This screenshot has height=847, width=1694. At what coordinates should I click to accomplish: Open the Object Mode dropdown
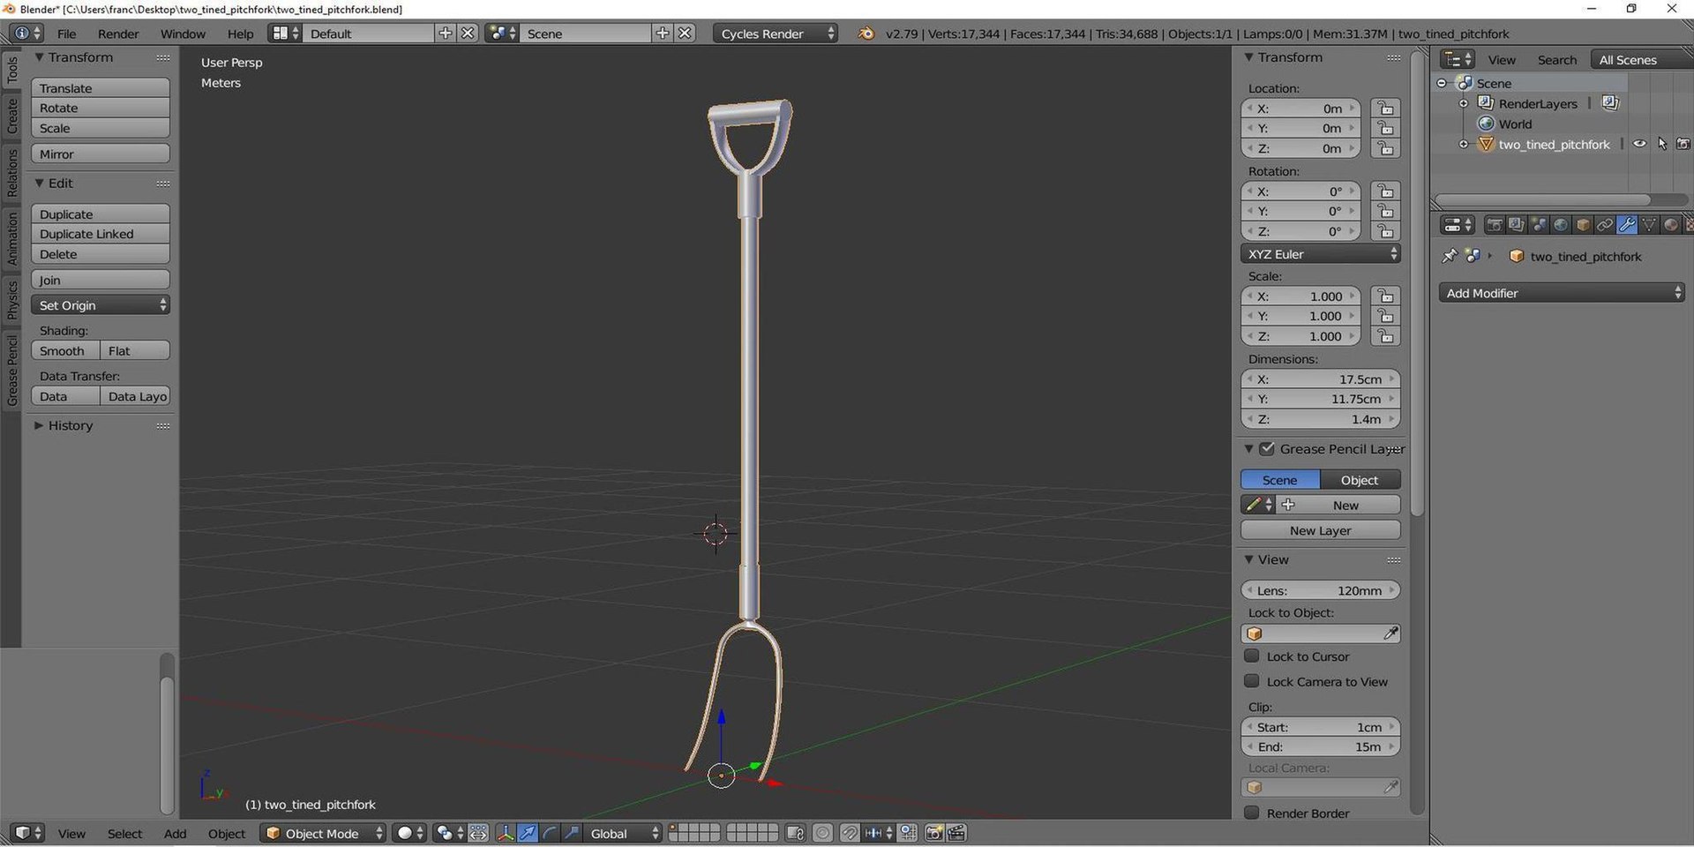[324, 833]
